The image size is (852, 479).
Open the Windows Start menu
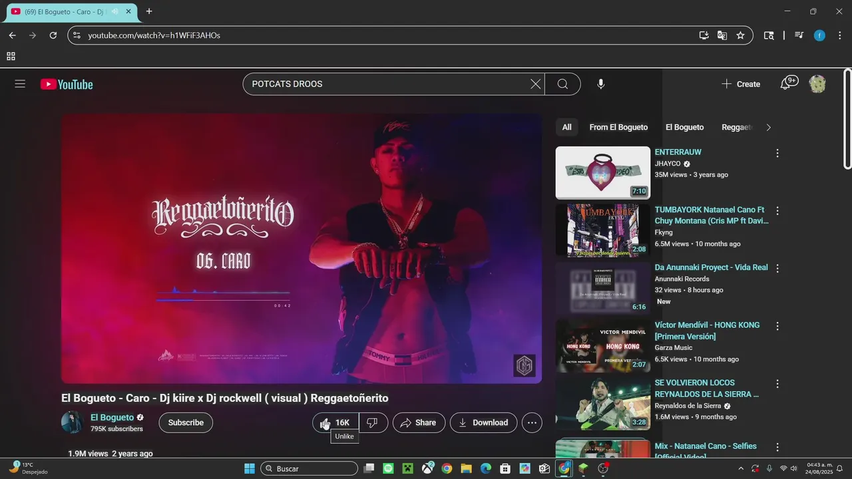pos(250,468)
